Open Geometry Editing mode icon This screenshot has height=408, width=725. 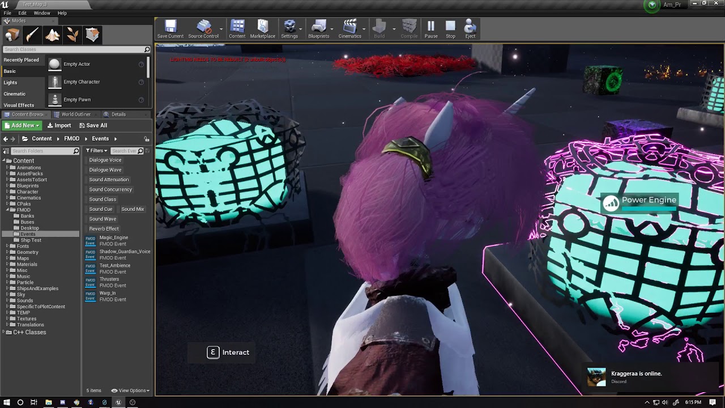tap(92, 35)
